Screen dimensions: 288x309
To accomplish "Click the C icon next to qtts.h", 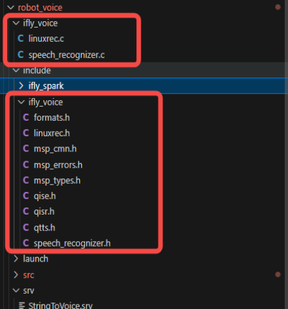I will click(x=26, y=227).
